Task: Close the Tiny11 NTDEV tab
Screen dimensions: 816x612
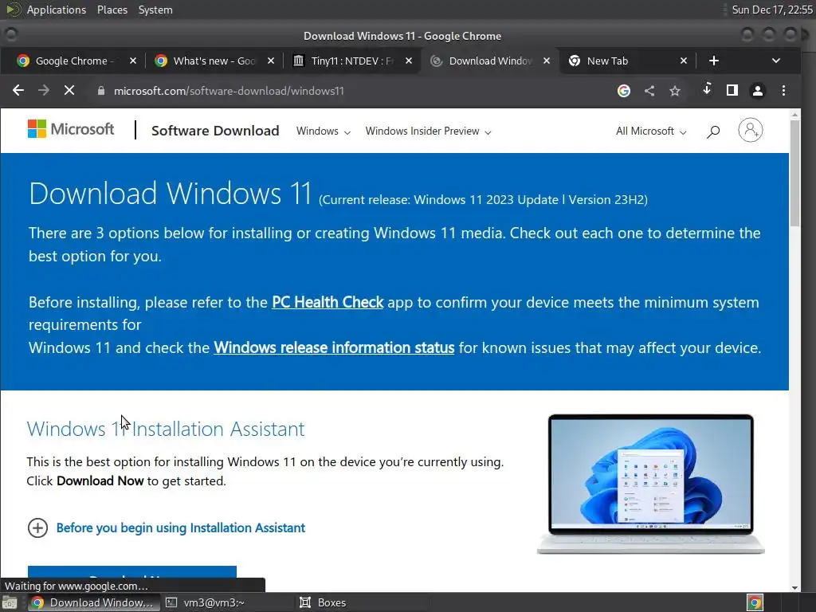Action: (x=409, y=61)
